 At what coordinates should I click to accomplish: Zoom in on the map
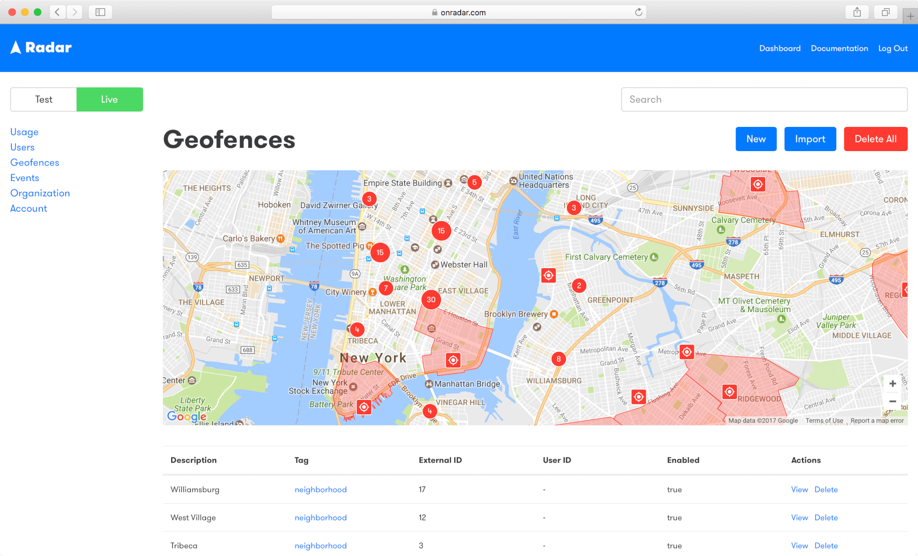tap(892, 383)
